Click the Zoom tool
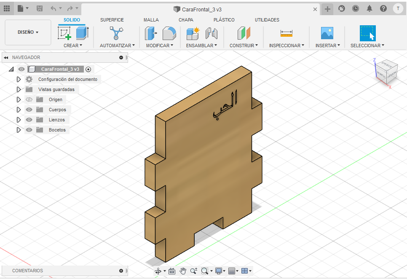407x279 pixels. tap(194, 271)
